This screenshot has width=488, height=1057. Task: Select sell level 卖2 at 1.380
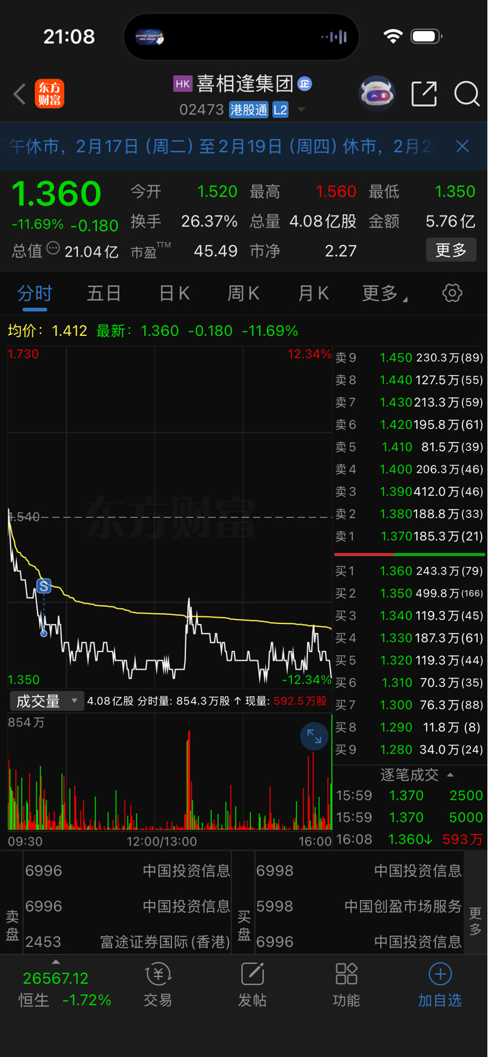coord(409,514)
